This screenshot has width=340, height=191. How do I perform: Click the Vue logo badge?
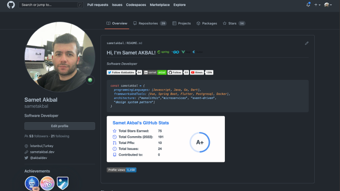click(186, 52)
